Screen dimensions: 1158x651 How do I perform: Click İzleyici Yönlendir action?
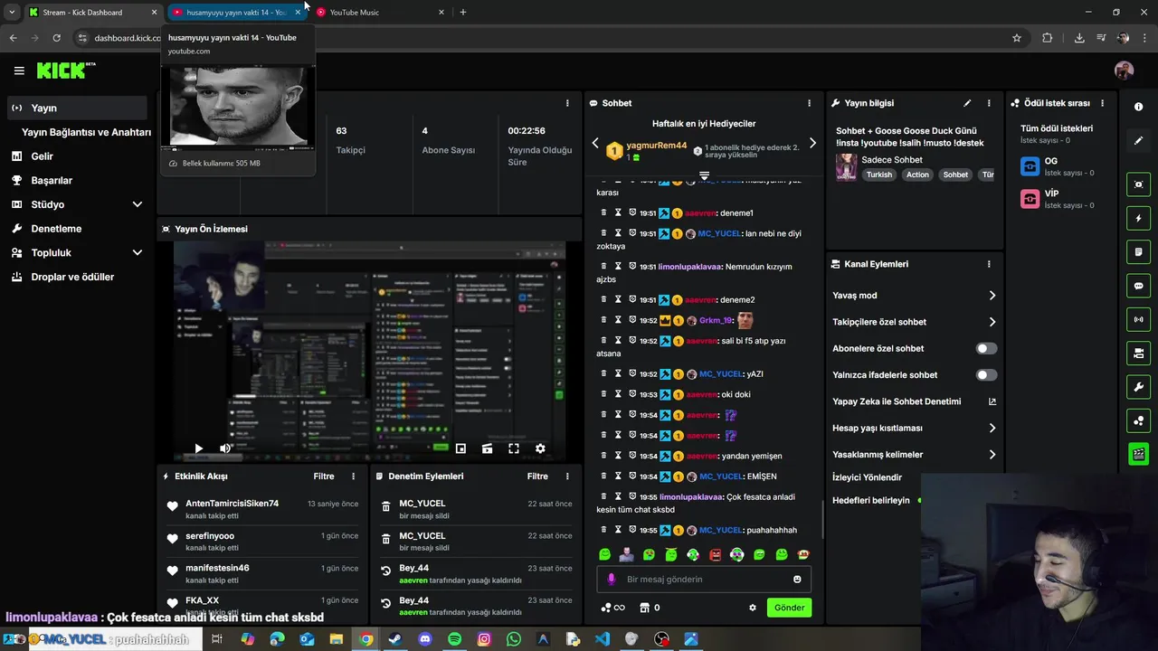point(867,477)
